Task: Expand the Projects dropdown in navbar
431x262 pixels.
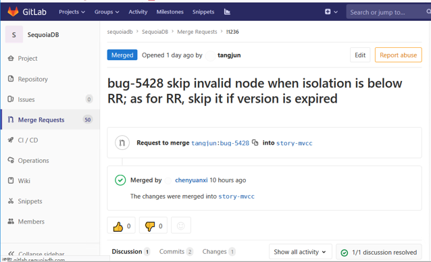Action: coord(72,11)
